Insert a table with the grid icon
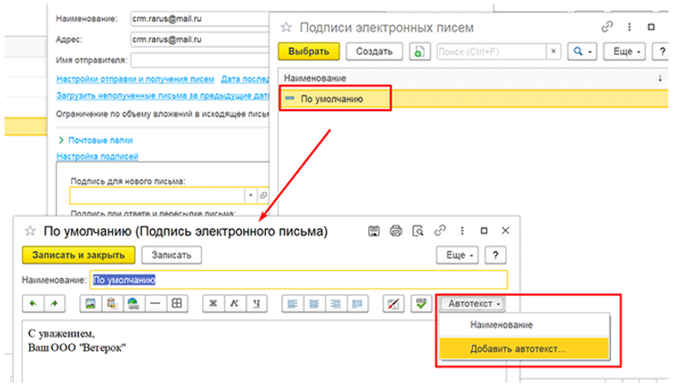The image size is (673, 390). coord(177,302)
